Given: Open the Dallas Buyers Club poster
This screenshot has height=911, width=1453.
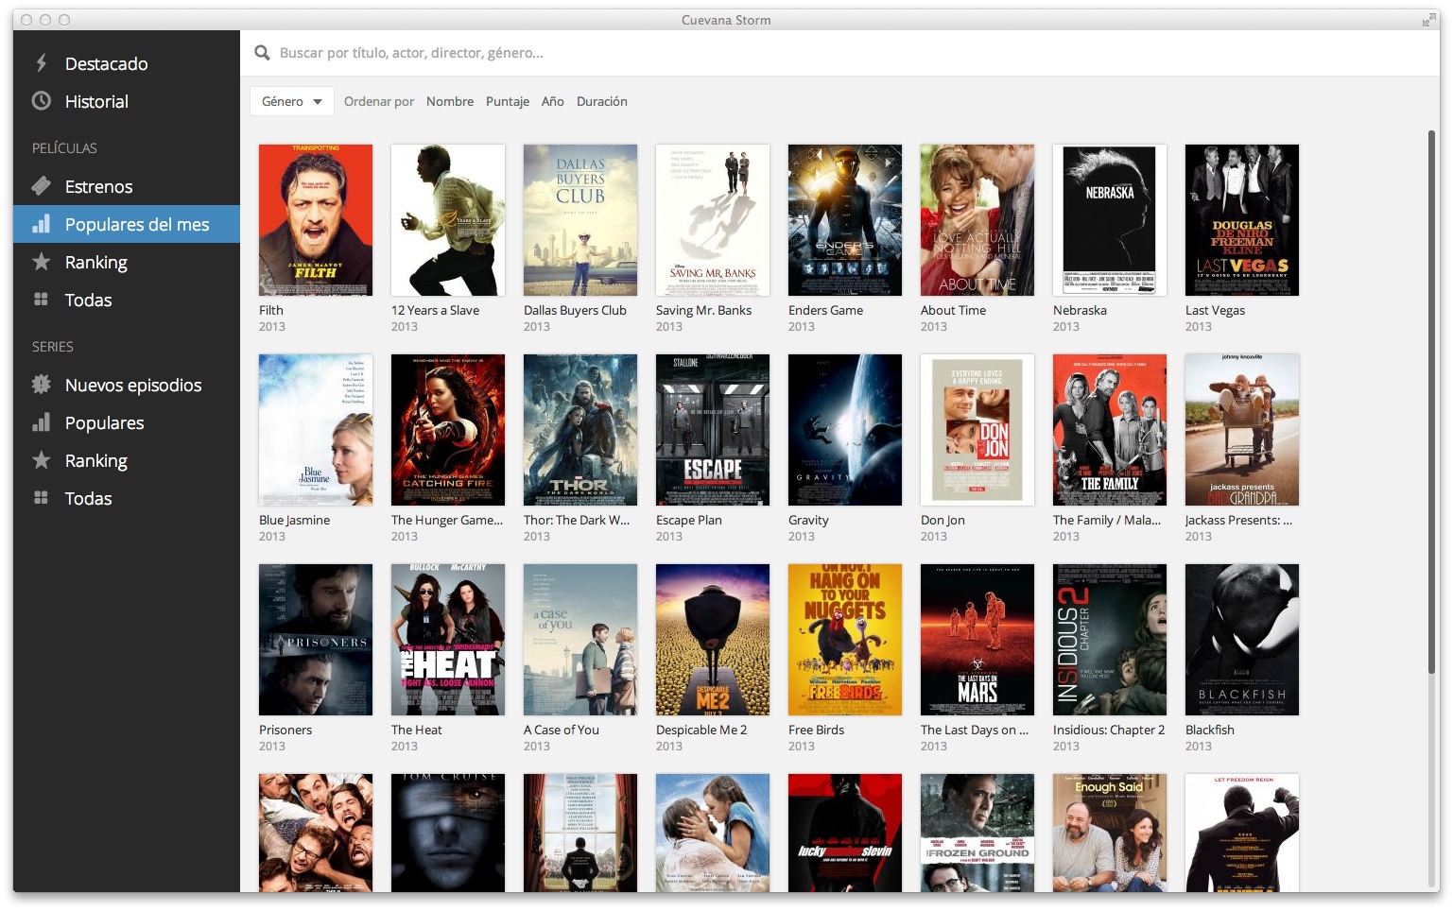Looking at the screenshot, I should tap(580, 220).
